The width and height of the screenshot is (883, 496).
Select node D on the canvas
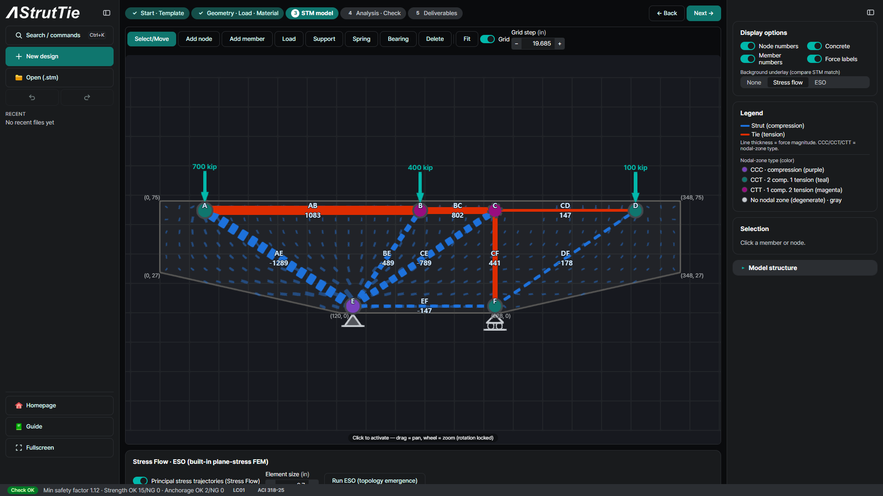point(635,210)
